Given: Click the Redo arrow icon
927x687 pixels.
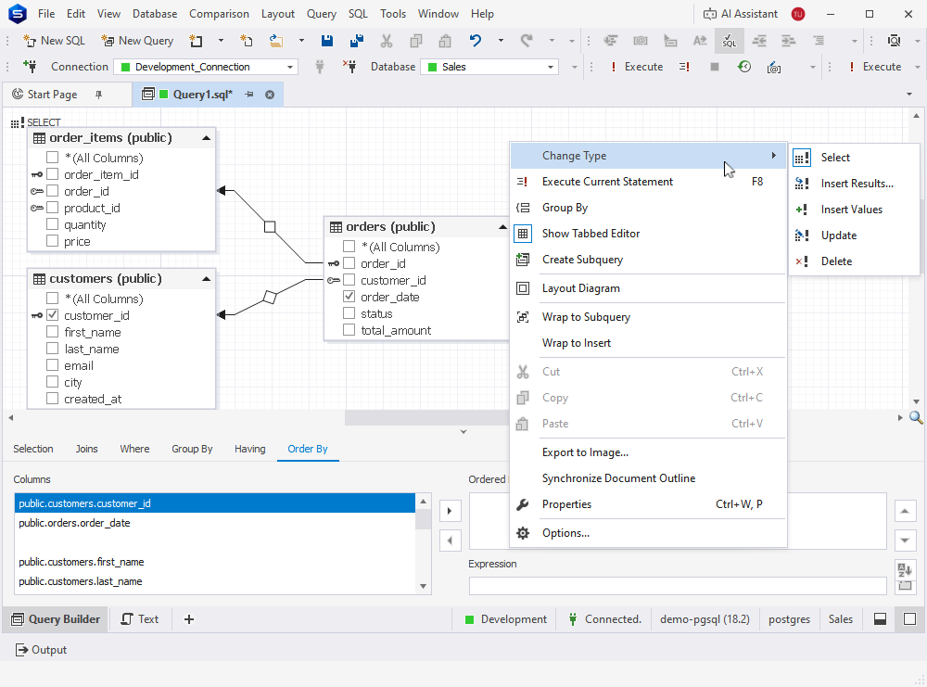Looking at the screenshot, I should coord(527,41).
